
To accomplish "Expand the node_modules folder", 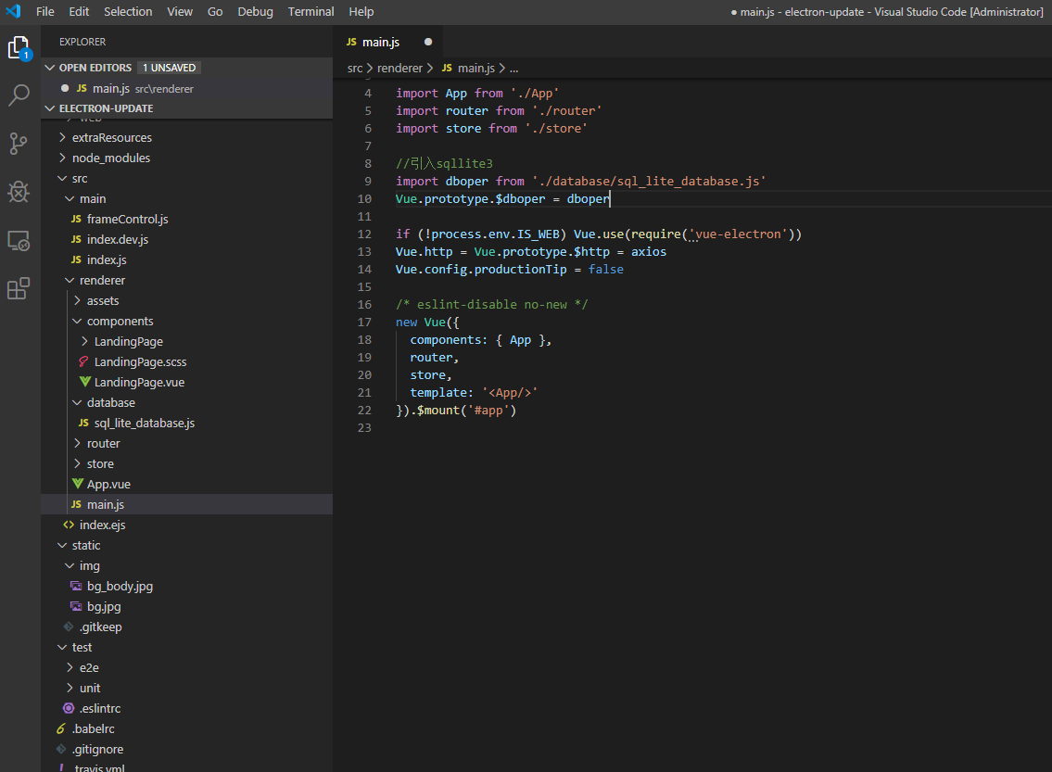I will click(62, 158).
